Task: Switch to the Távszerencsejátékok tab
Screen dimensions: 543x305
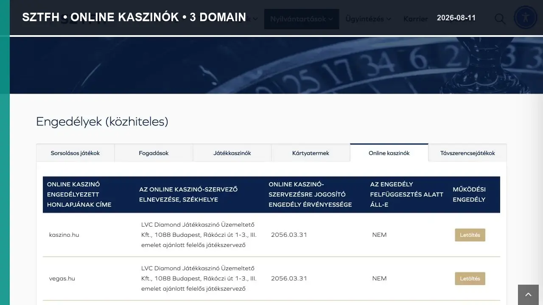Action: pos(467,153)
